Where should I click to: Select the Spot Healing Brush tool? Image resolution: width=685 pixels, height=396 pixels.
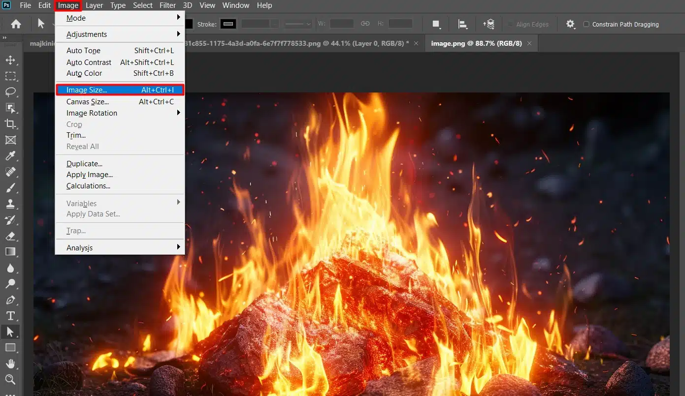pos(10,172)
